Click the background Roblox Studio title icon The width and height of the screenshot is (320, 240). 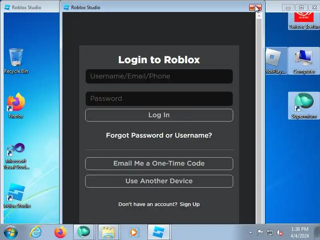[7, 7]
